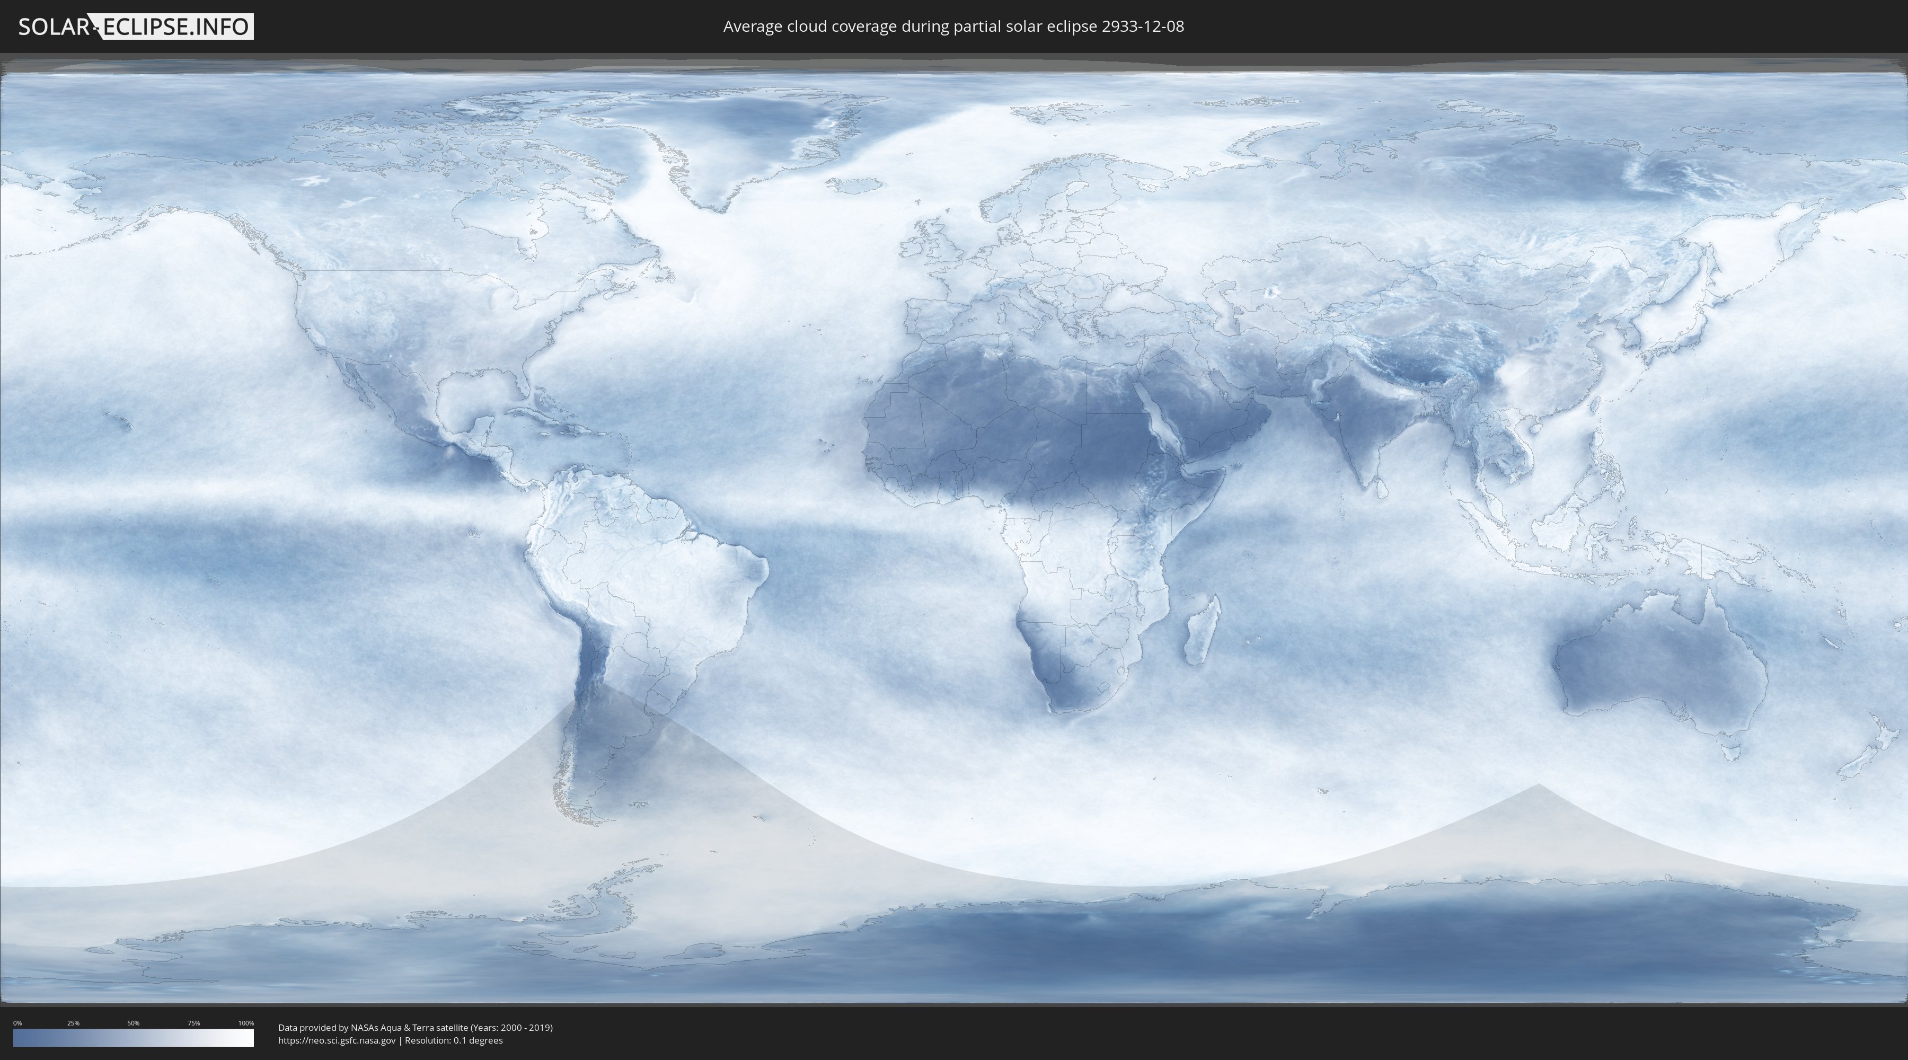1908x1060 pixels.
Task: Click the neo.sci.gsfc.nasa.gov URL text
Action: pos(336,1040)
